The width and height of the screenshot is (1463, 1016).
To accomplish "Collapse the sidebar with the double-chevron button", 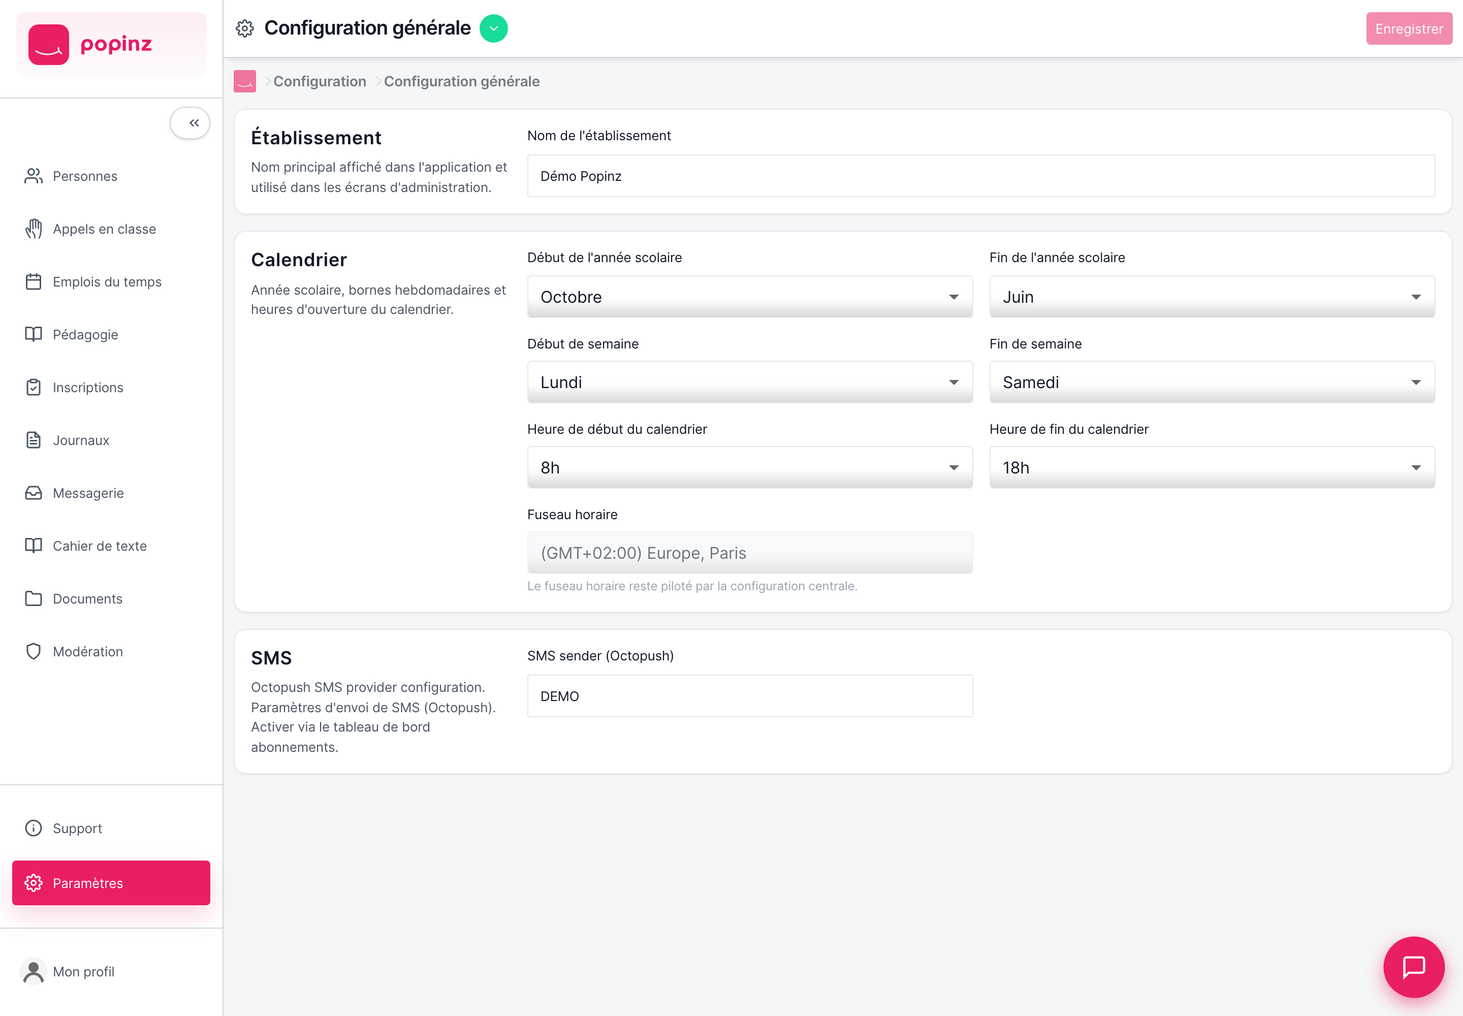I will (189, 123).
